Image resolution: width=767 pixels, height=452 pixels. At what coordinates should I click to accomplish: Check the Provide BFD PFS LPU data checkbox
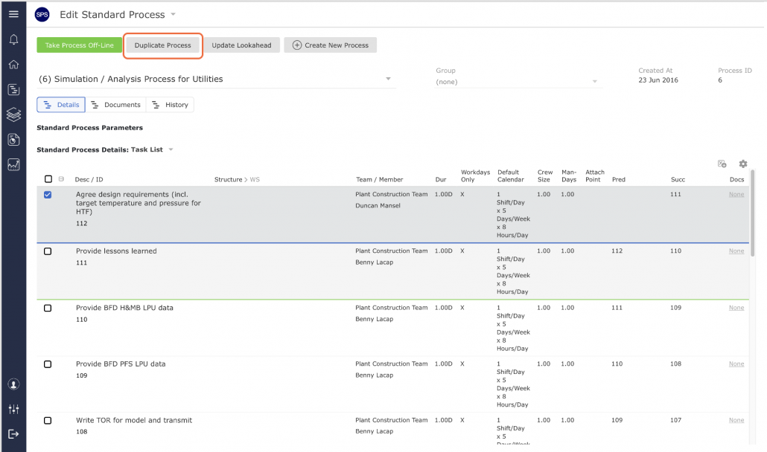pyautogui.click(x=48, y=364)
